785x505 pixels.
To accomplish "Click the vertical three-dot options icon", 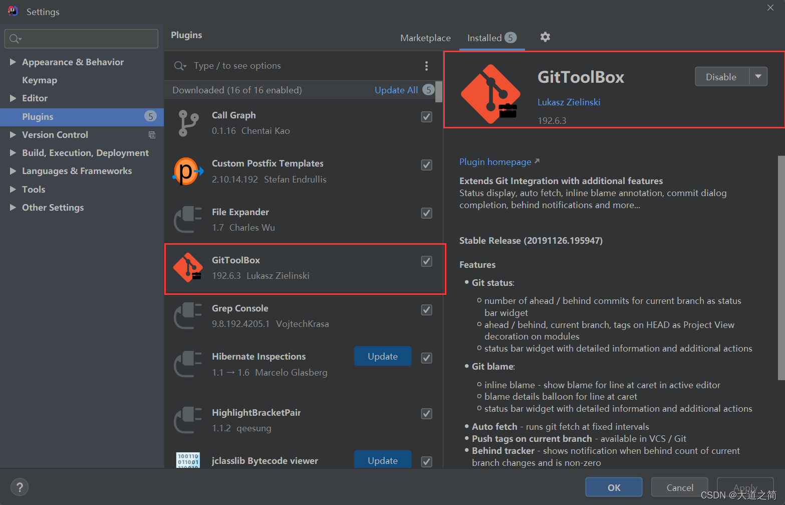I will (426, 66).
